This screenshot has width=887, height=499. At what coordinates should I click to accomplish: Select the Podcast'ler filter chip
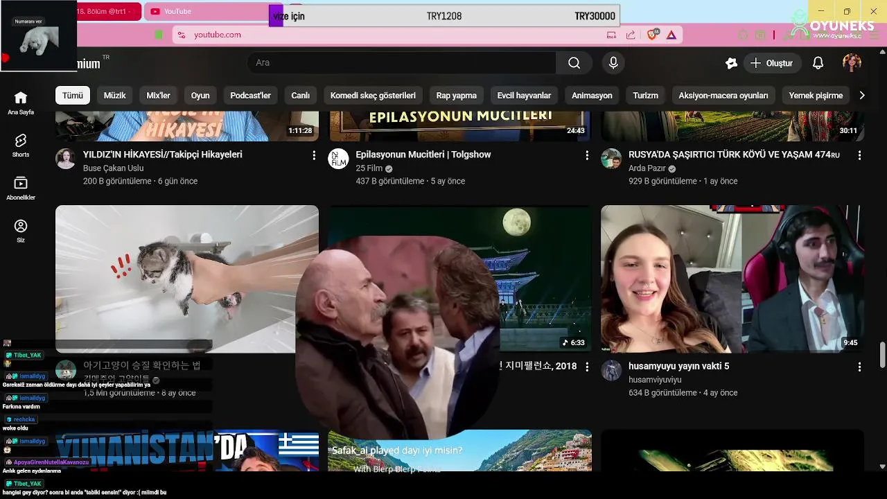[250, 96]
